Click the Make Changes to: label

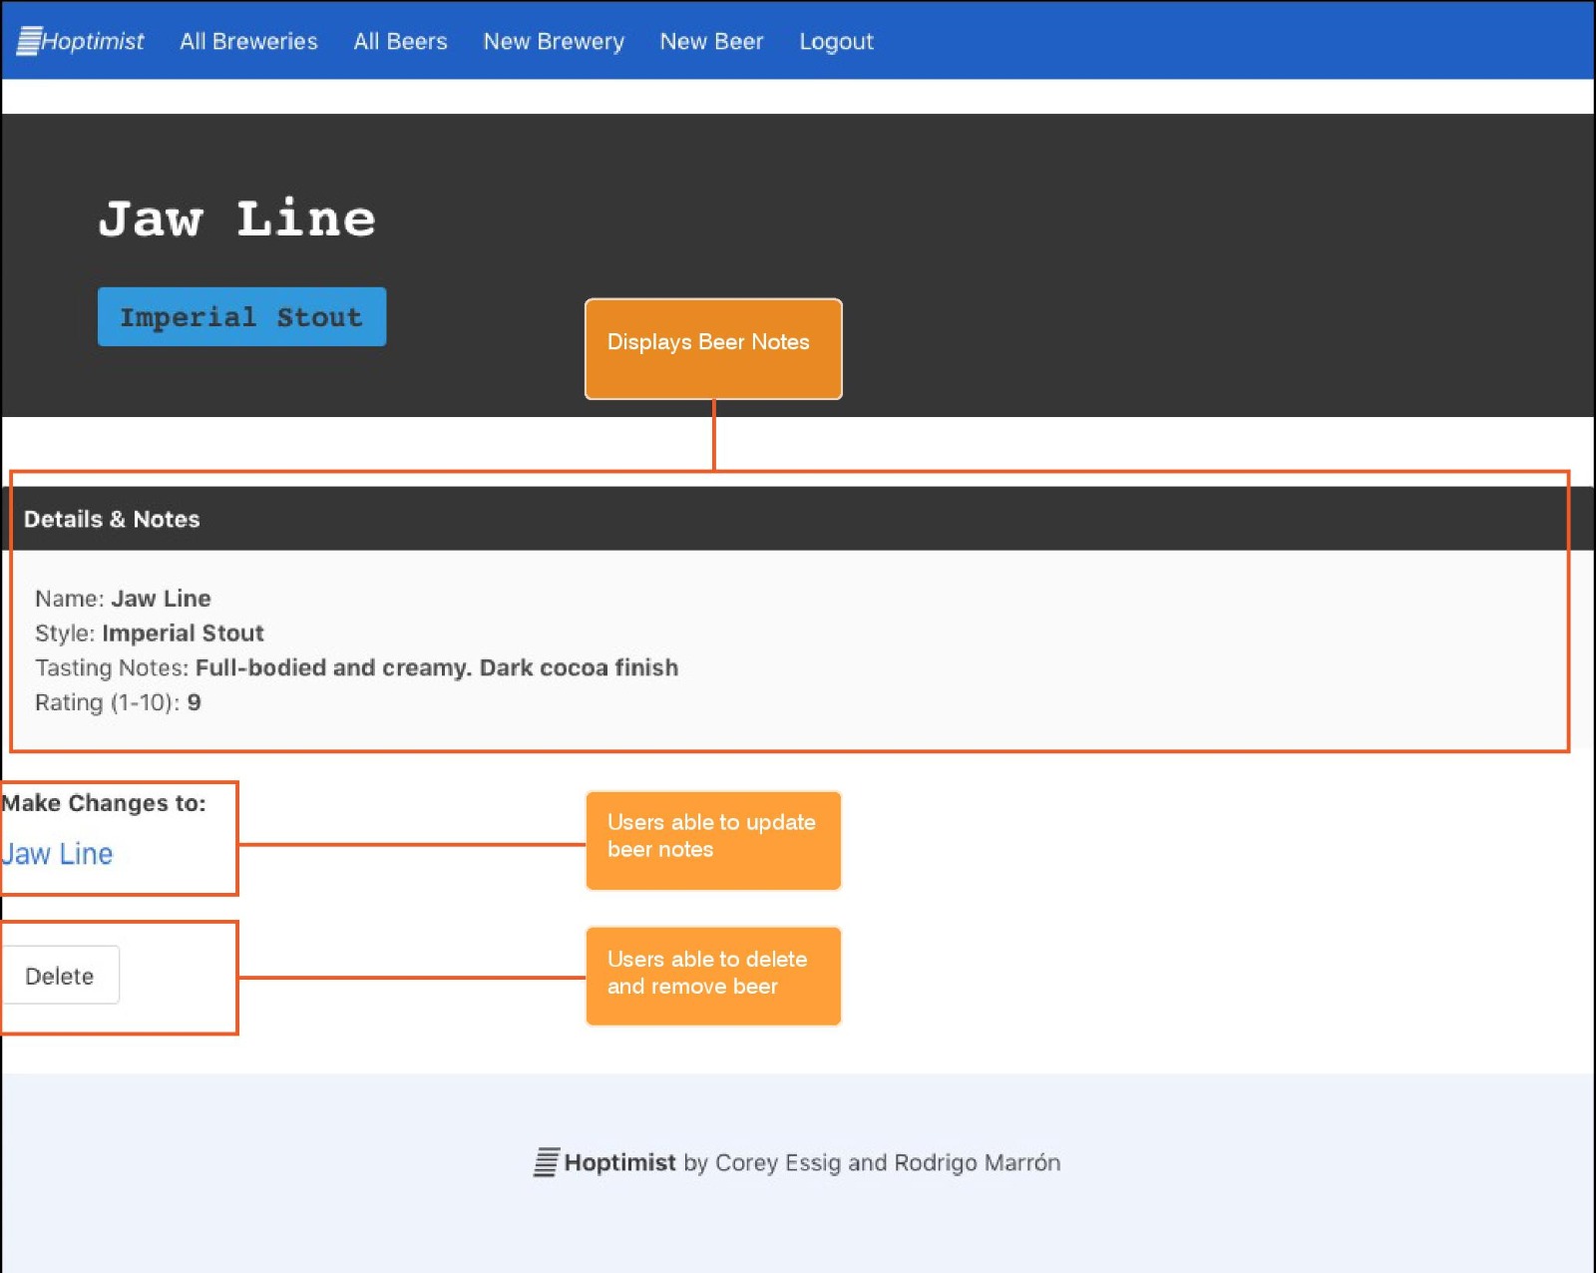104,803
